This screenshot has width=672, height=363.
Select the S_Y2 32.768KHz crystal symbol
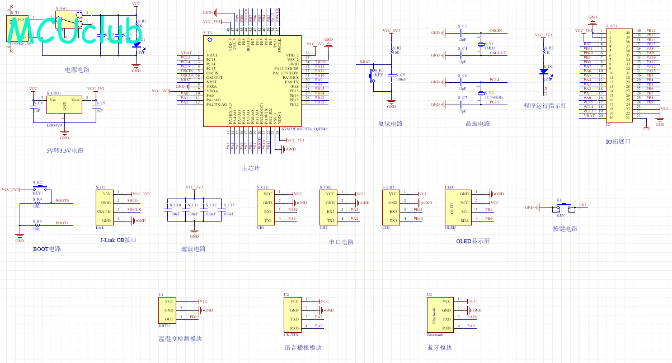[480, 93]
